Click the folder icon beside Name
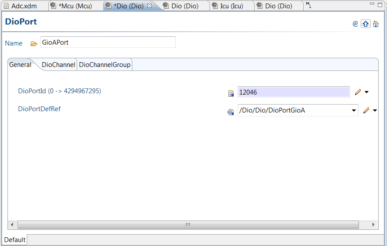Viewport: 387px width, 246px height. point(34,44)
